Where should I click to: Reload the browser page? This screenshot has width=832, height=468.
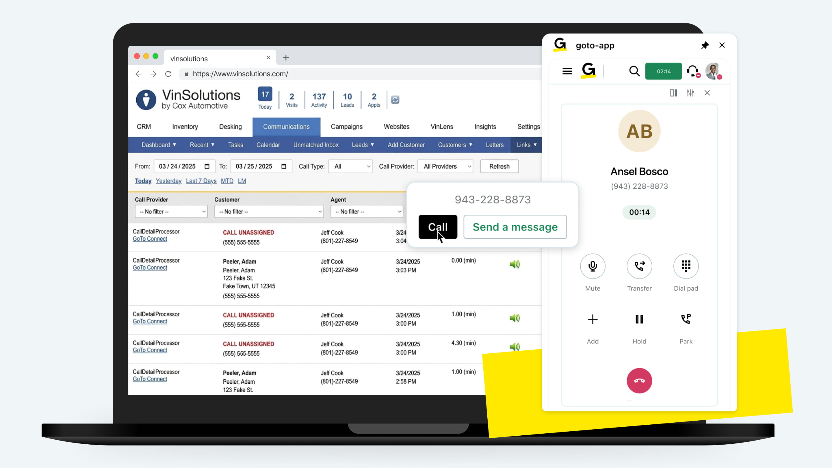(168, 74)
